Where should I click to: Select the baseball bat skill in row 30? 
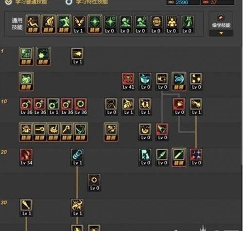(x=26, y=208)
